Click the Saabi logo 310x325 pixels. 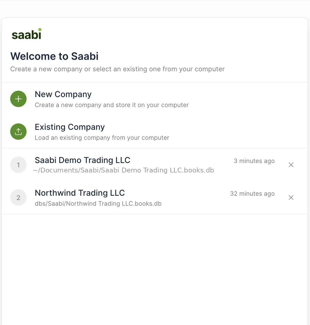[27, 34]
